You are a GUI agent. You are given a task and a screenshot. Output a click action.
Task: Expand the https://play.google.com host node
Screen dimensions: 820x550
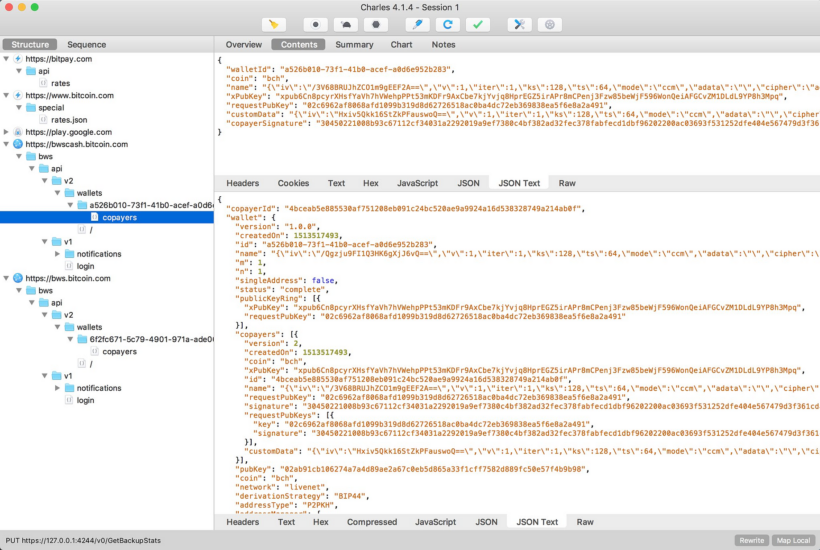(6, 132)
